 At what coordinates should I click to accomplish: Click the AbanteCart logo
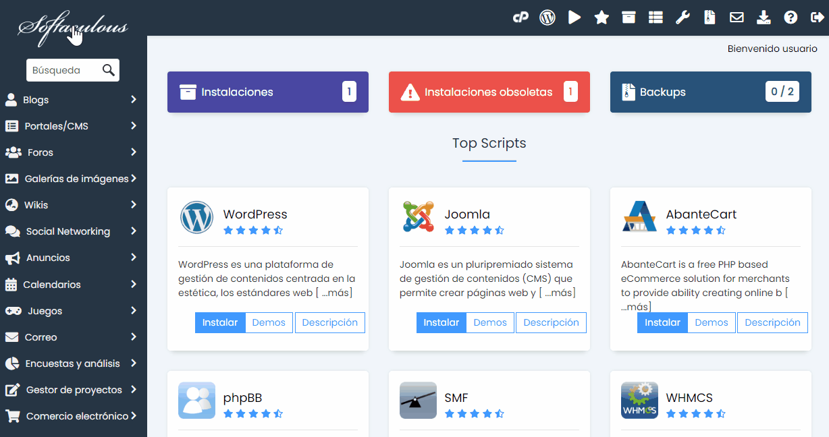coord(639,217)
